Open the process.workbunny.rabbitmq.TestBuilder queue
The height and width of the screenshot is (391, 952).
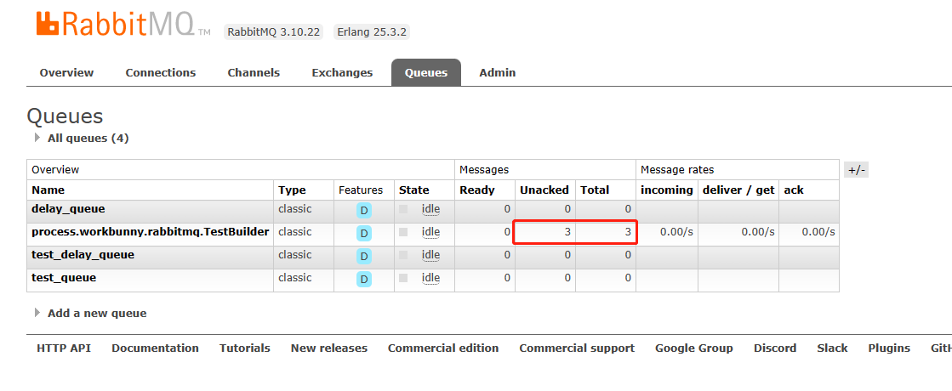150,231
